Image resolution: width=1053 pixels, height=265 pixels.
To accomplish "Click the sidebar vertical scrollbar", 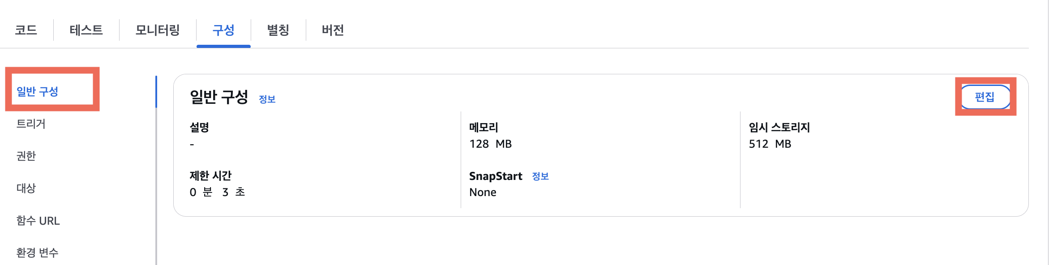I will [x=156, y=170].
